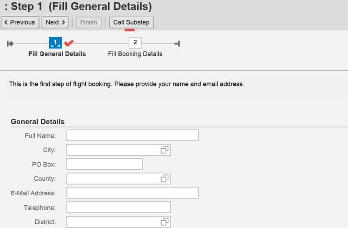This screenshot has width=348, height=228.
Task: Click the Finish button
Action: click(88, 22)
